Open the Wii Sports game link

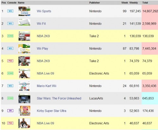(44, 11)
